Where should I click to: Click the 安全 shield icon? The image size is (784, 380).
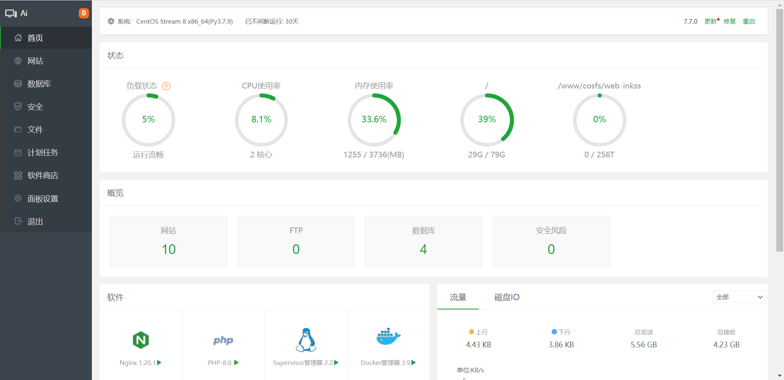(18, 106)
